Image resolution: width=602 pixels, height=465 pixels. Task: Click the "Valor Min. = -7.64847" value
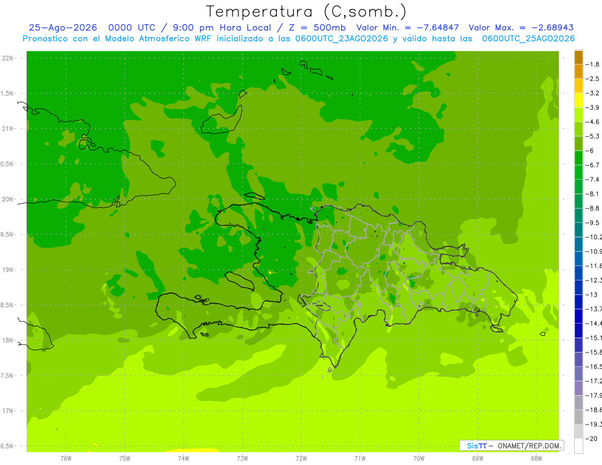point(408,28)
